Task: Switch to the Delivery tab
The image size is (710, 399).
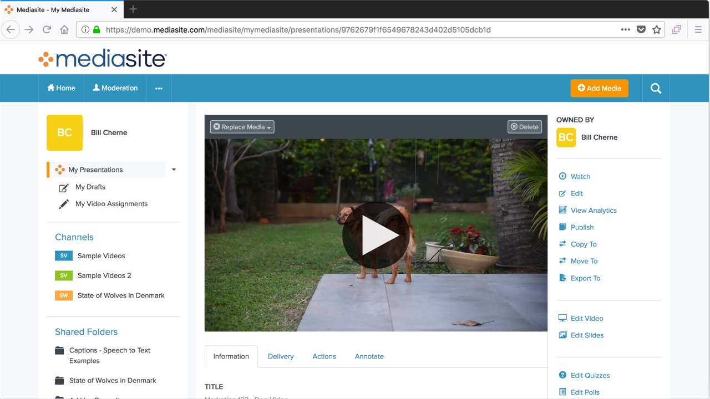Action: pos(281,356)
